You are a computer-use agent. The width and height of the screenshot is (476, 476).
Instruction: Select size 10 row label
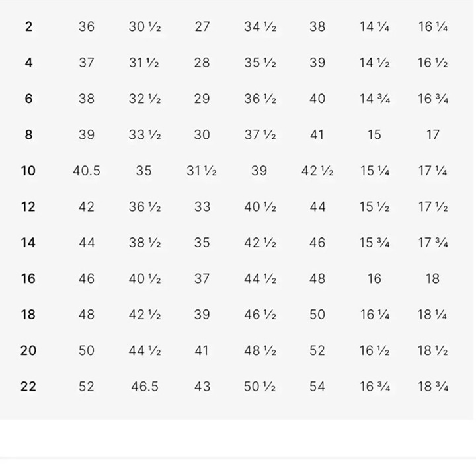28,171
